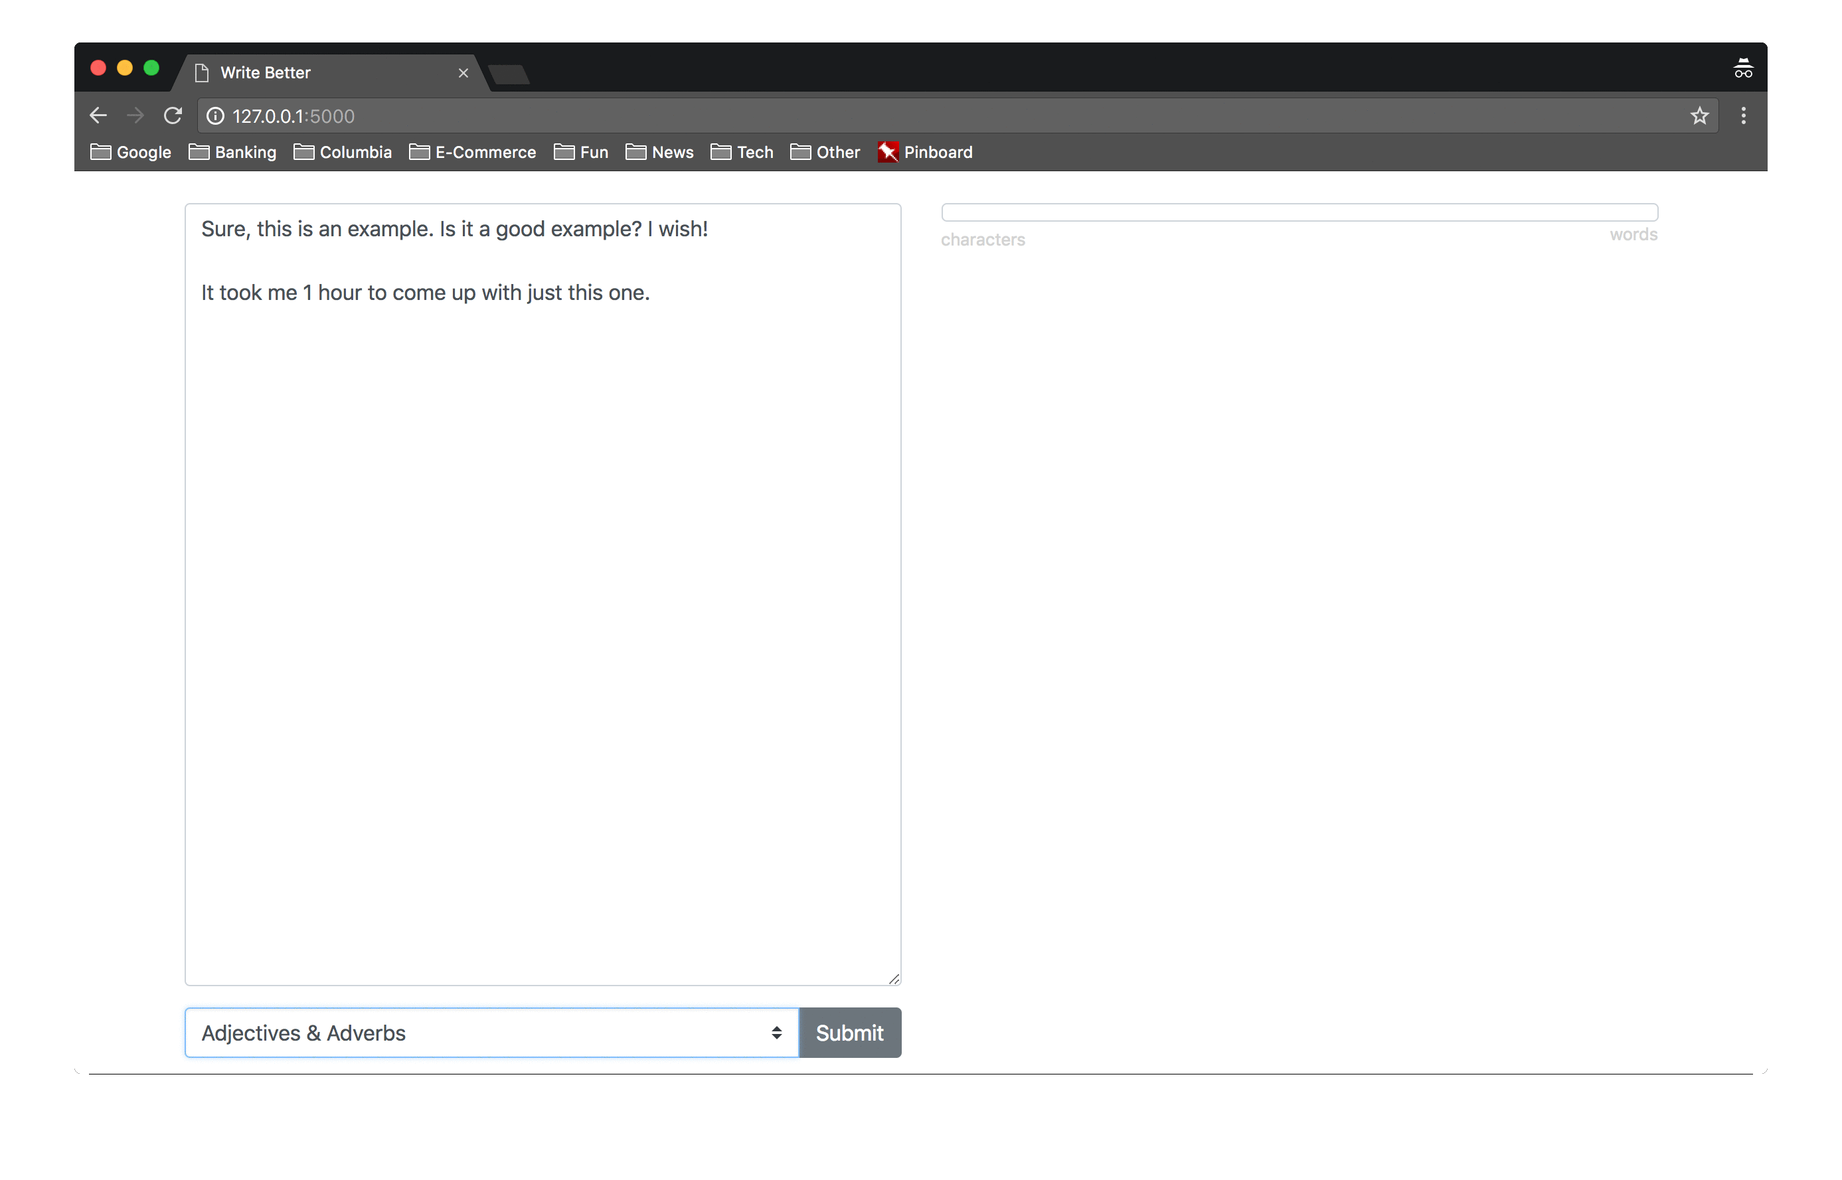The width and height of the screenshot is (1842, 1180).
Task: Click the Tech bookmarks folder
Action: pyautogui.click(x=742, y=151)
